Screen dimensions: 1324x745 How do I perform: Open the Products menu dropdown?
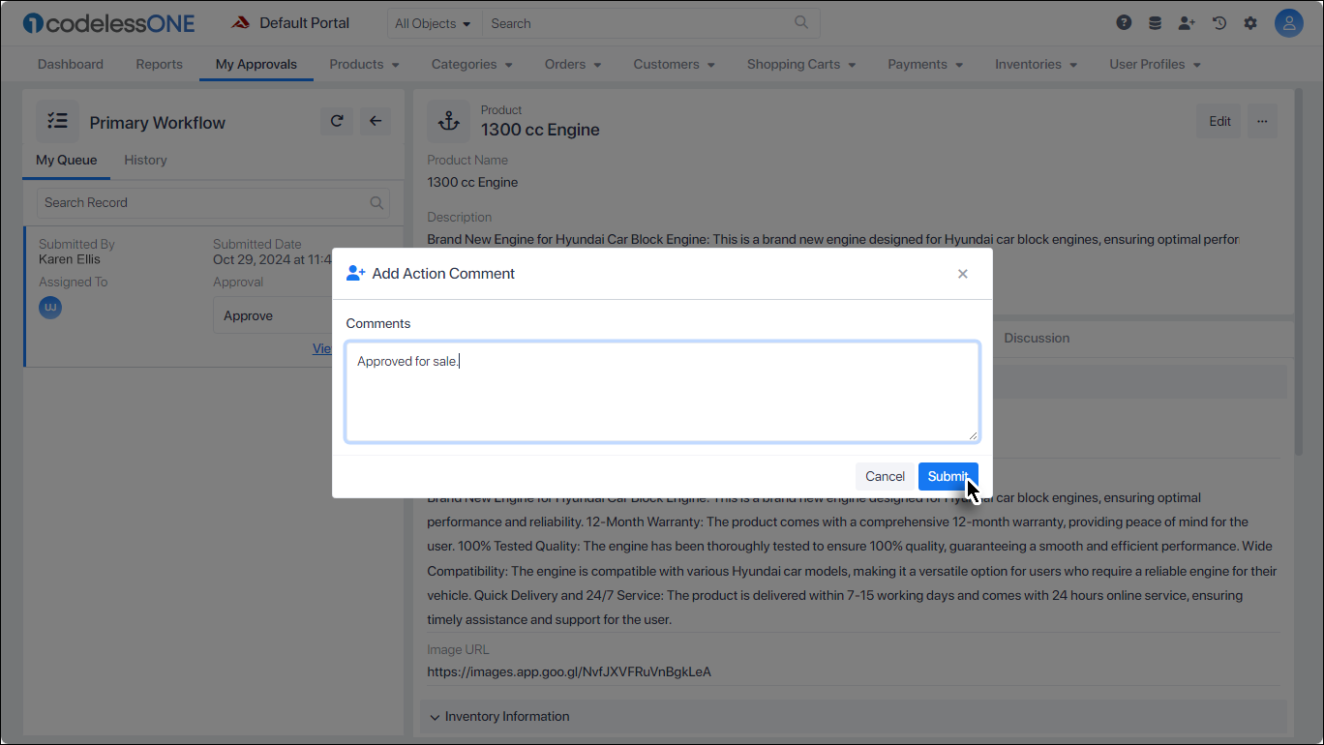click(364, 64)
